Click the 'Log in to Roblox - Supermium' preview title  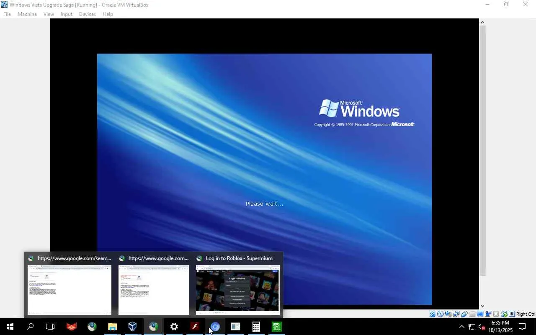point(239,258)
